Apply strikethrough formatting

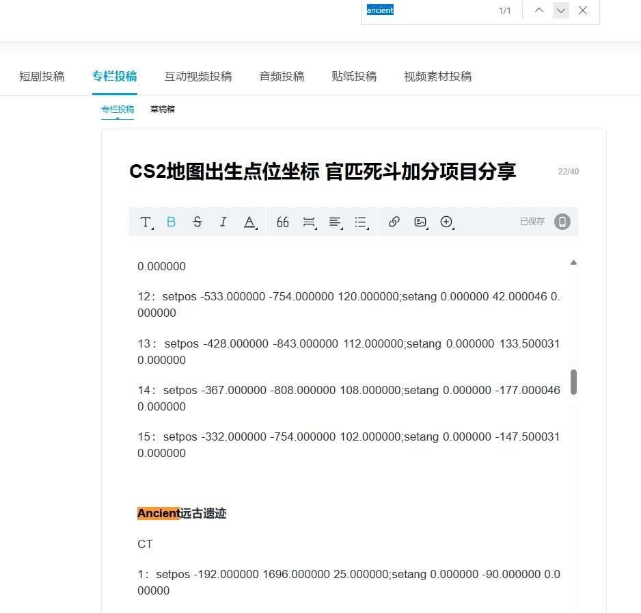197,222
